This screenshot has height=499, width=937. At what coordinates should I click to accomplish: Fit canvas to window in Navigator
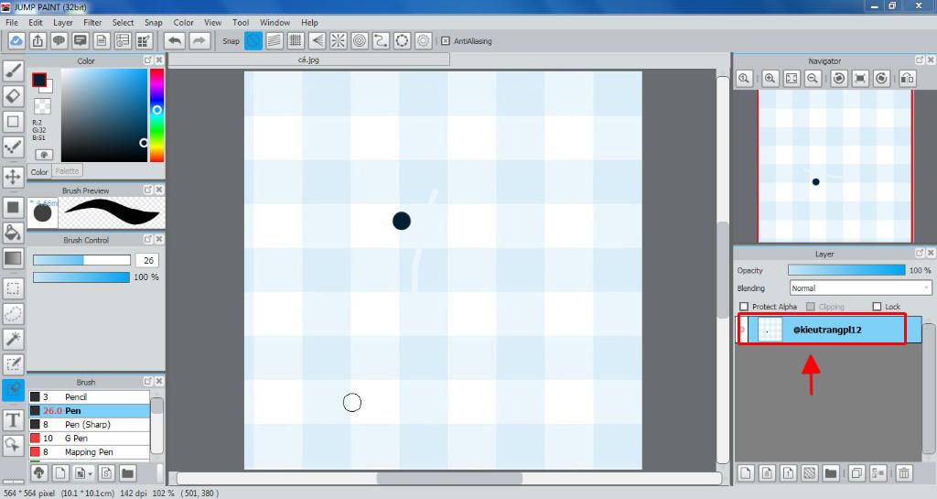coord(792,79)
